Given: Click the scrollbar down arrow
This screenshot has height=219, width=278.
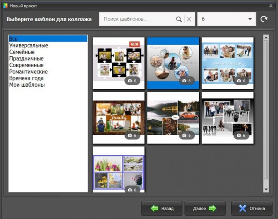Looking at the screenshot, I should 266,190.
